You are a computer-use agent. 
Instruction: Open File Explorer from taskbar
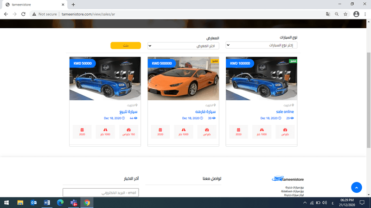click(x=20, y=202)
